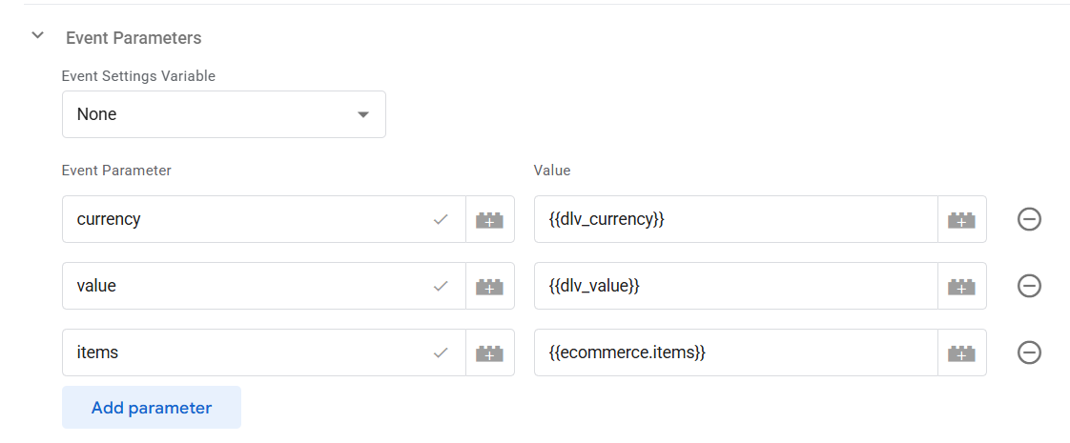Screen dimensions: 1070x443
Task: Edit the {{dlv_value}} value field
Action: 734,287
